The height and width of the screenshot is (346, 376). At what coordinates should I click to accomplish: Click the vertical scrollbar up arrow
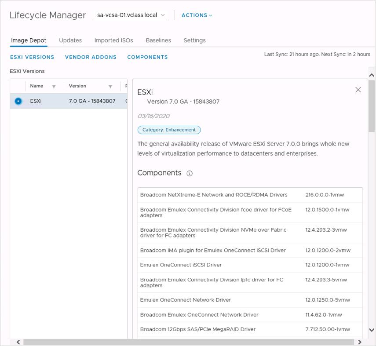(x=372, y=75)
